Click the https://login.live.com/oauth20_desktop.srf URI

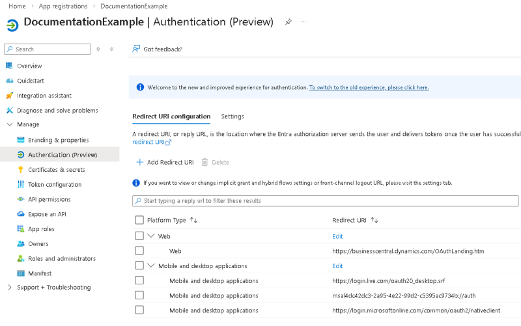click(x=388, y=281)
